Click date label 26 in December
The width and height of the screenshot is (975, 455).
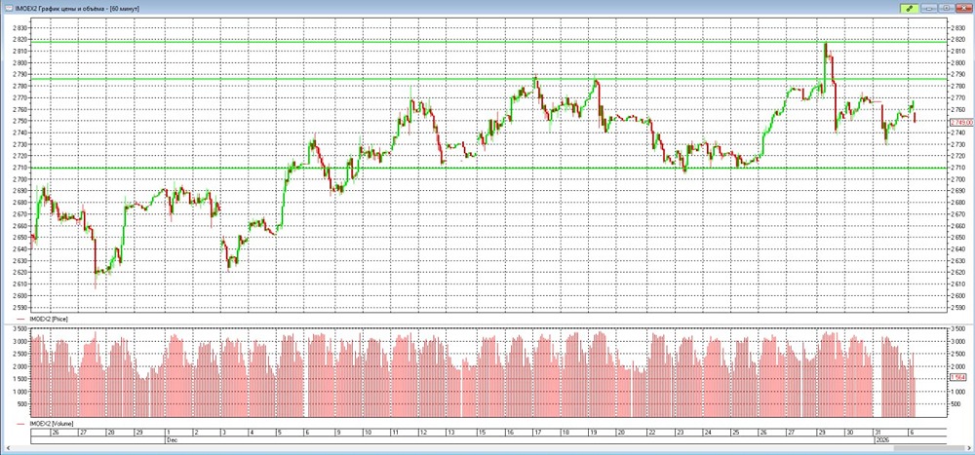(764, 432)
